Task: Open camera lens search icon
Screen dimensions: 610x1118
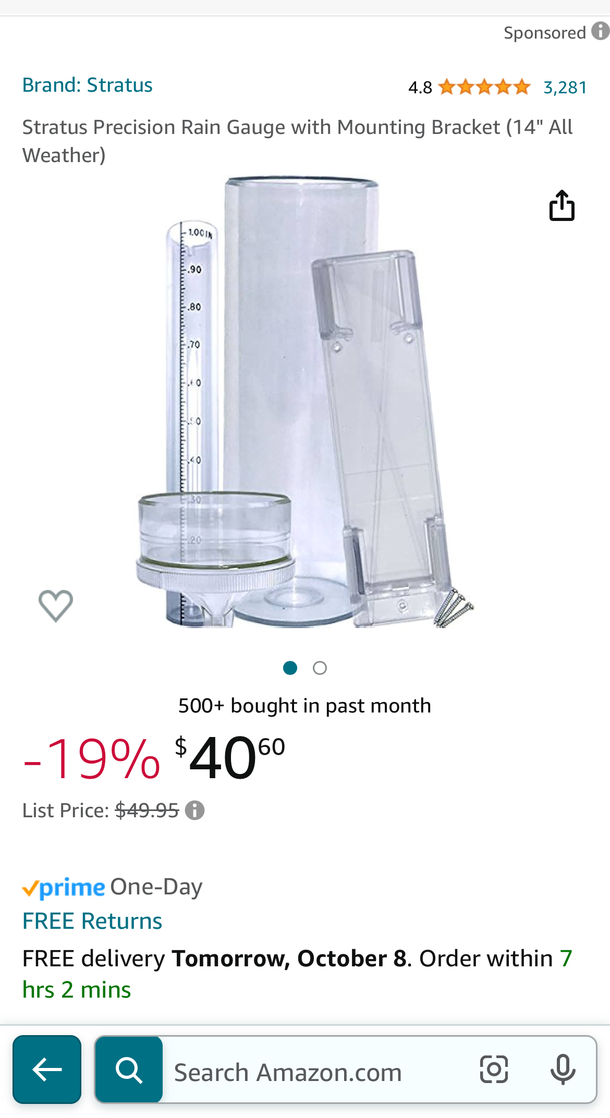Action: point(494,1070)
